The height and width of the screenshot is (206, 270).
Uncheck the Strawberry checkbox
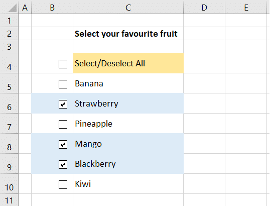pyautogui.click(x=63, y=104)
